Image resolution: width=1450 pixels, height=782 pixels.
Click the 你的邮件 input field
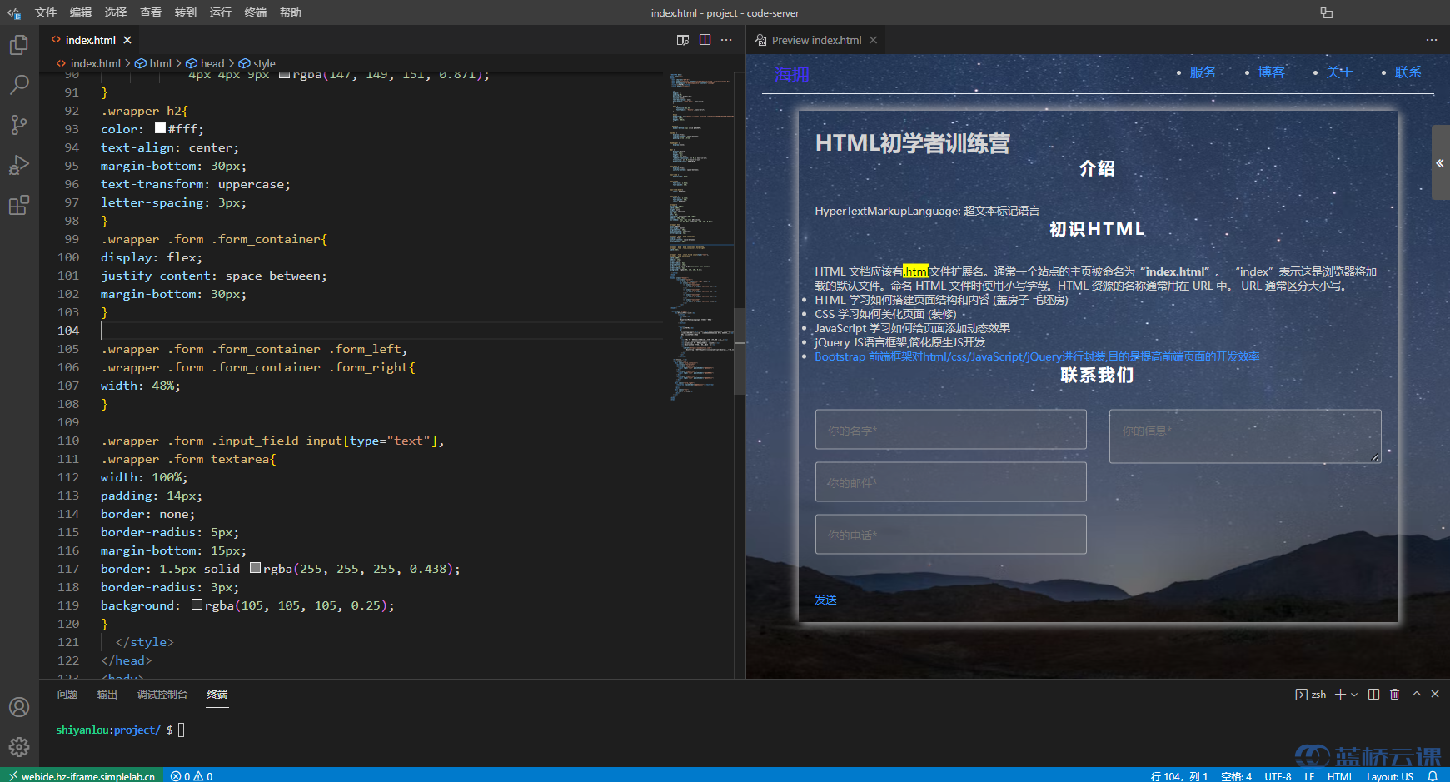coord(950,483)
